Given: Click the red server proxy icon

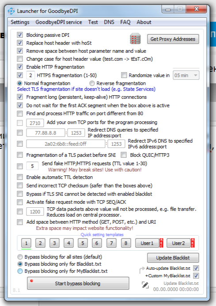Looking at the screenshot, I should pos(135,39).
